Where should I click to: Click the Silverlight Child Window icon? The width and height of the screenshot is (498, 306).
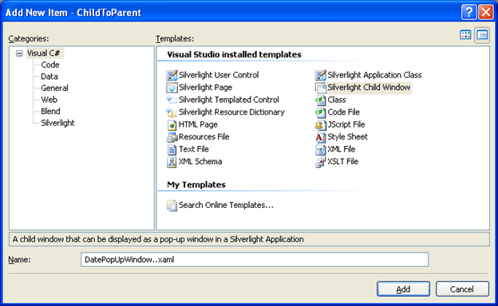tap(321, 88)
